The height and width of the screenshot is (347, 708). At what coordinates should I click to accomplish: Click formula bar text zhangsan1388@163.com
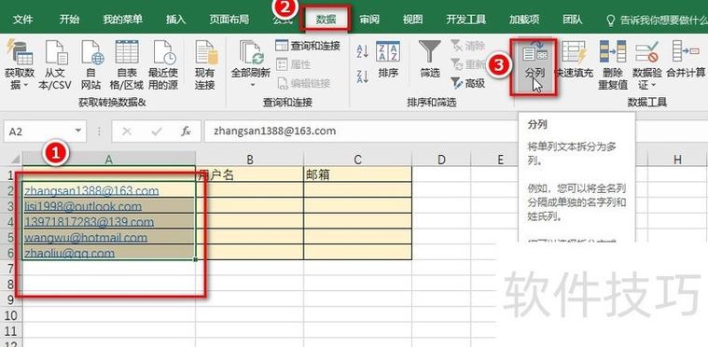[275, 132]
